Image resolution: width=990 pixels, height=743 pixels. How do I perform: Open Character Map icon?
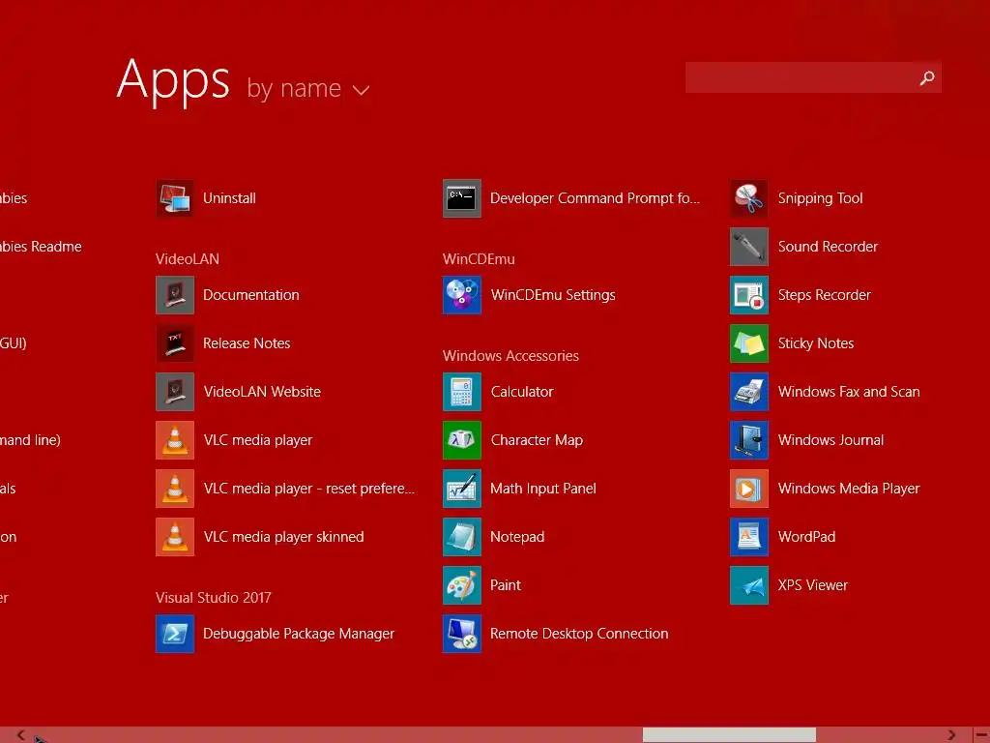[x=462, y=440]
